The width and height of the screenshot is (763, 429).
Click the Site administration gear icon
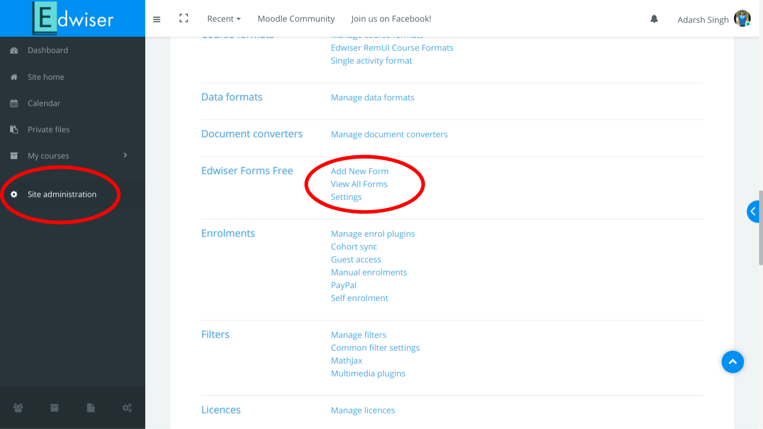[15, 194]
